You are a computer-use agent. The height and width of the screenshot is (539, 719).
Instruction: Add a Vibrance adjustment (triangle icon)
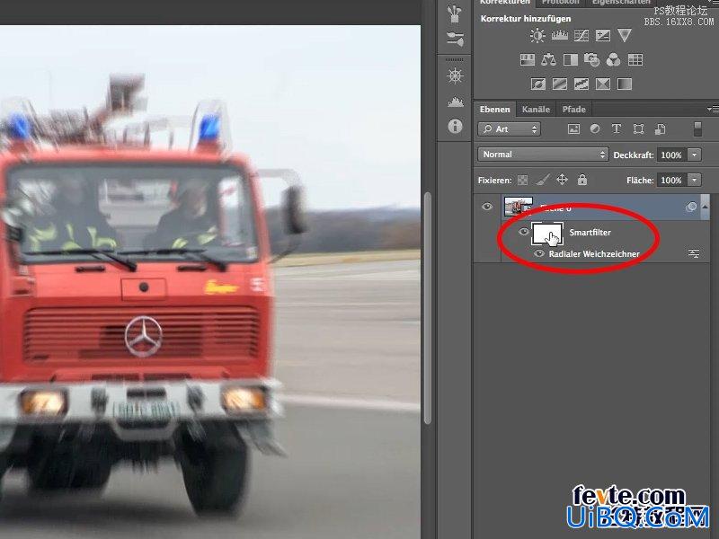pyautogui.click(x=625, y=35)
